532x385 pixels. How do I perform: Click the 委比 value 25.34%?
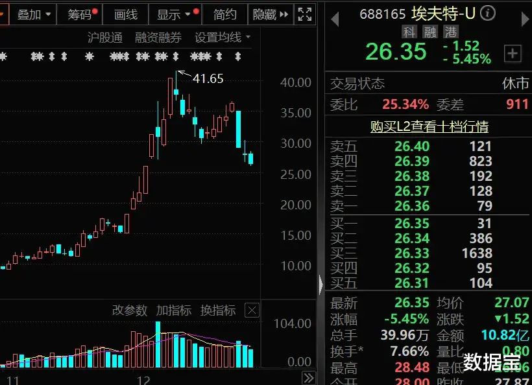click(x=405, y=104)
